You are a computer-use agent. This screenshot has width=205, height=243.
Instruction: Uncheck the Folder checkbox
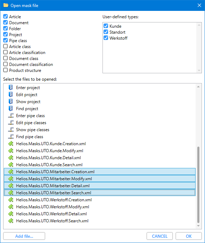5,28
